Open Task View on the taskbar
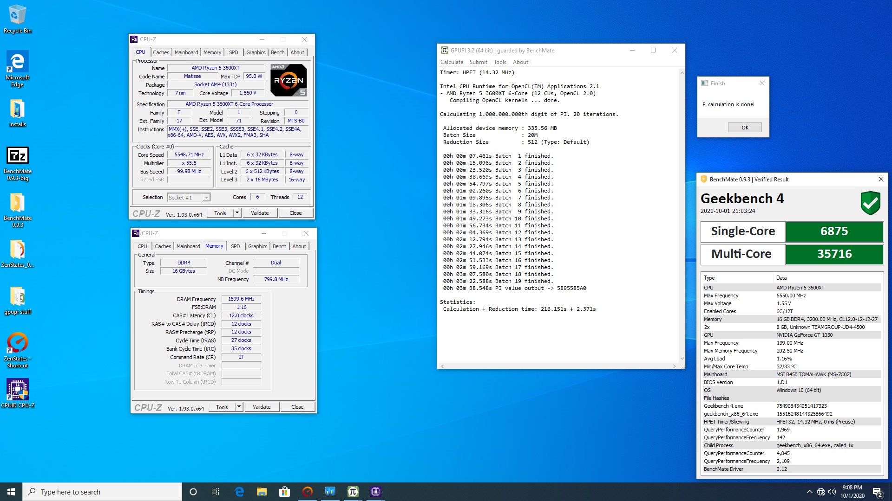The image size is (892, 501). 216,492
